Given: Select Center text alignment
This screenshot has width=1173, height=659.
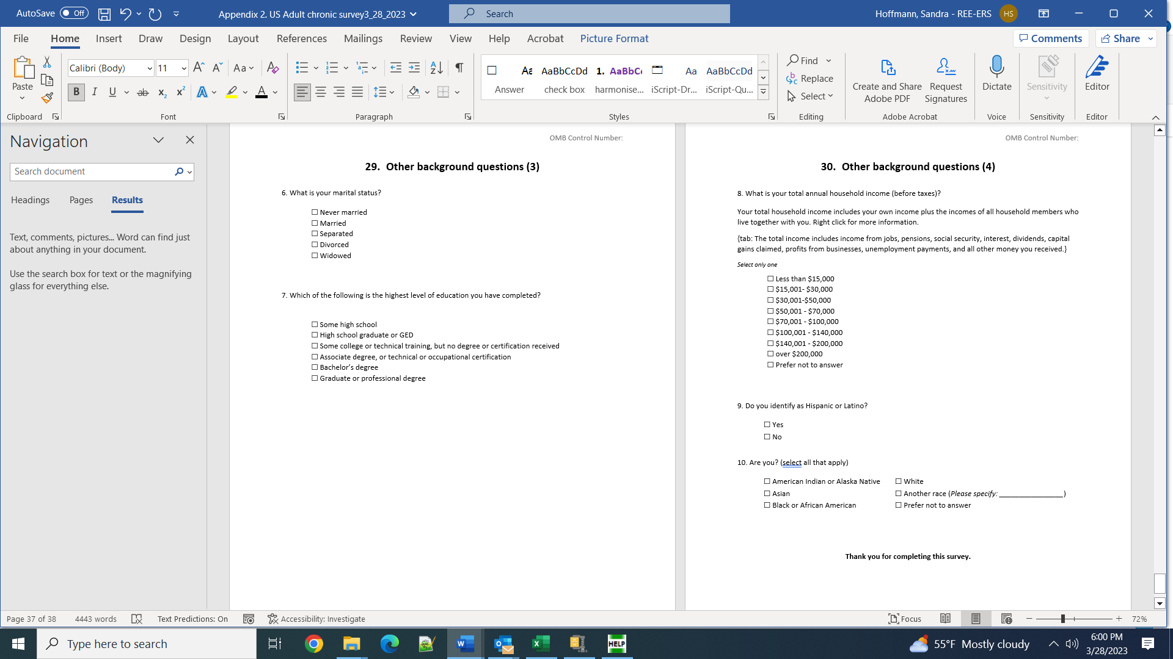Looking at the screenshot, I should pyautogui.click(x=321, y=92).
